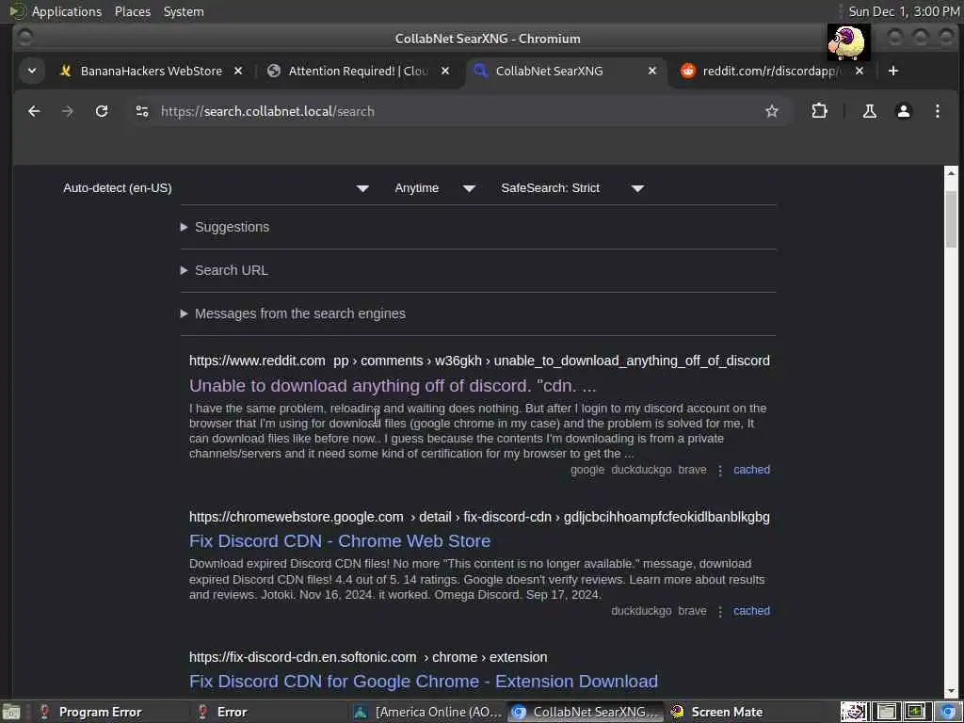Open the Applications menu

(67, 11)
